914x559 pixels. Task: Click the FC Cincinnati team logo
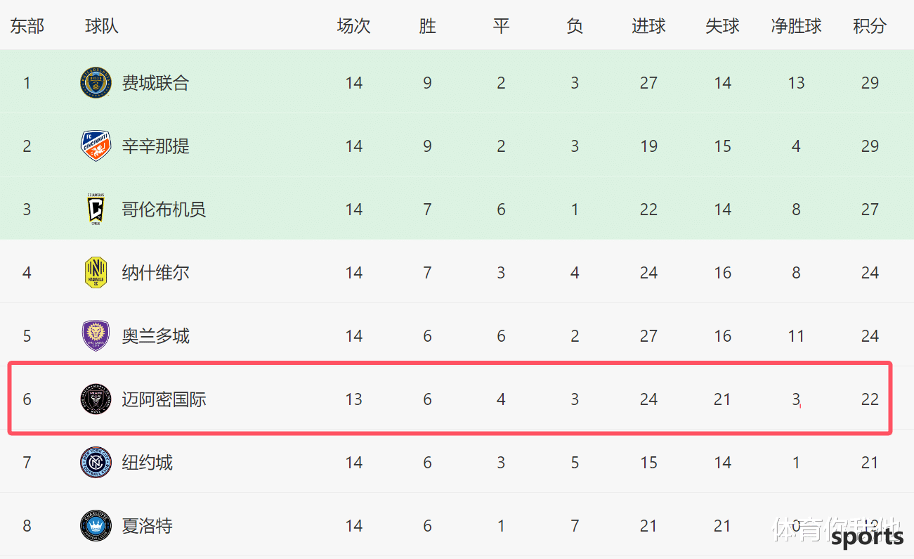(96, 146)
